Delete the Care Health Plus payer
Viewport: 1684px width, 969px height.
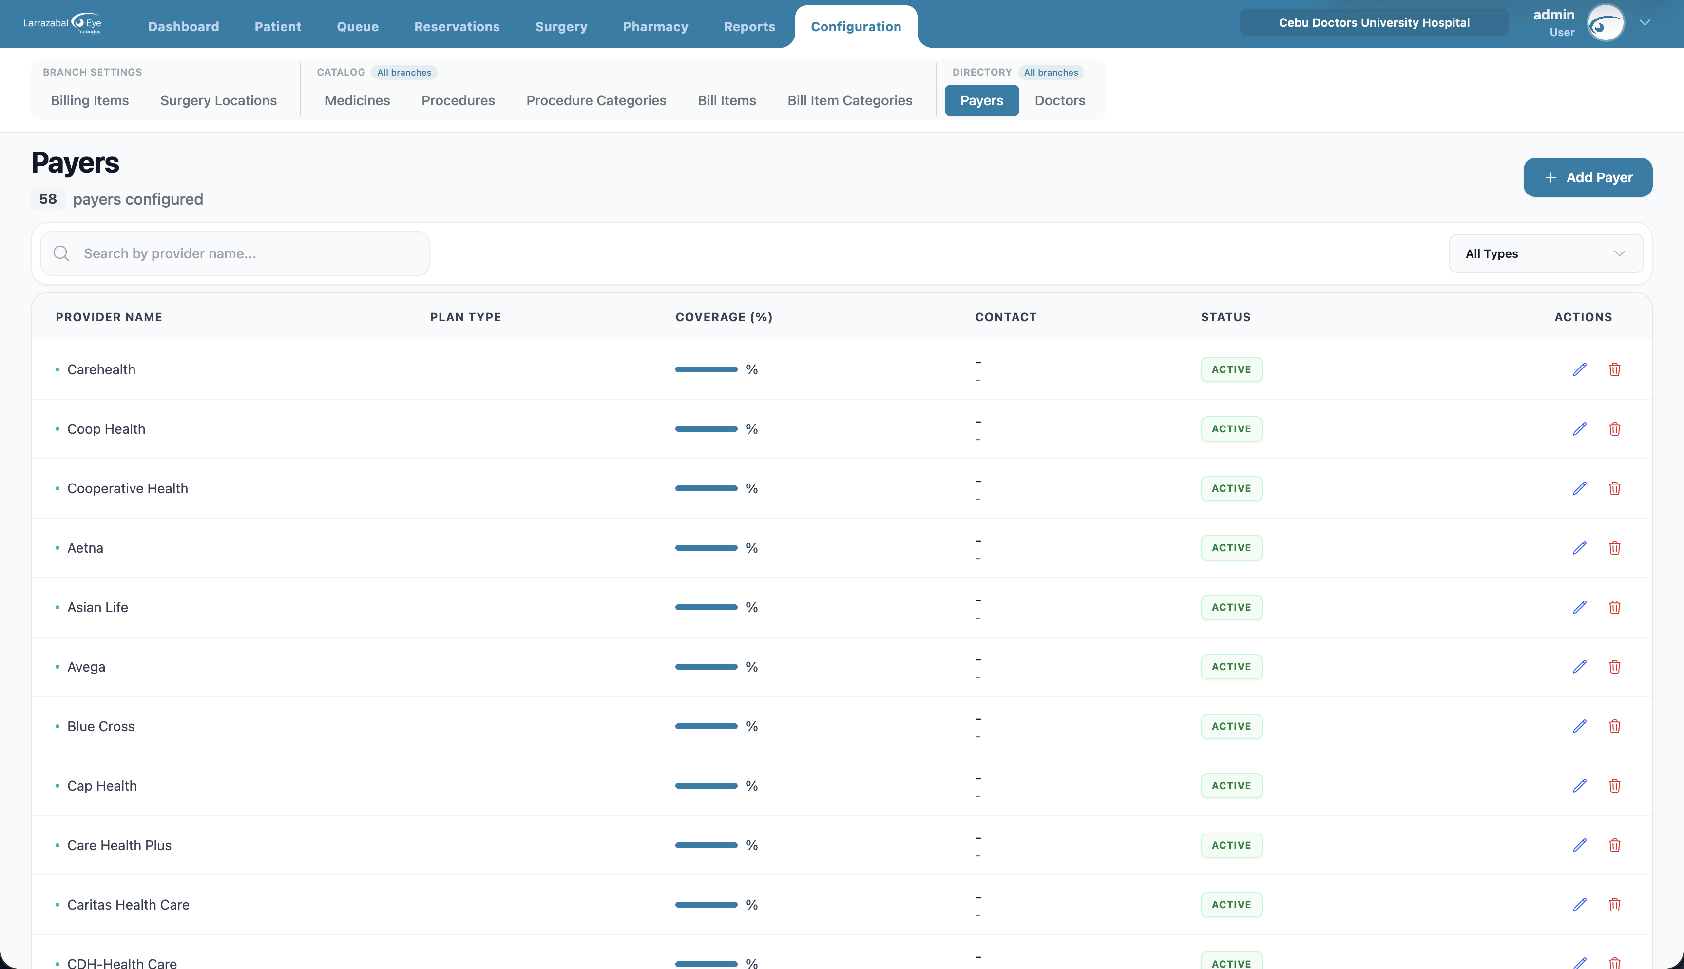click(x=1615, y=845)
